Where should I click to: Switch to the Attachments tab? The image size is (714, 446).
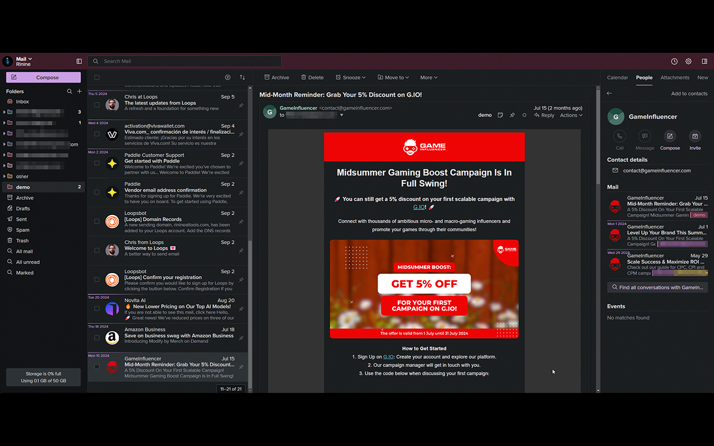tap(675, 77)
